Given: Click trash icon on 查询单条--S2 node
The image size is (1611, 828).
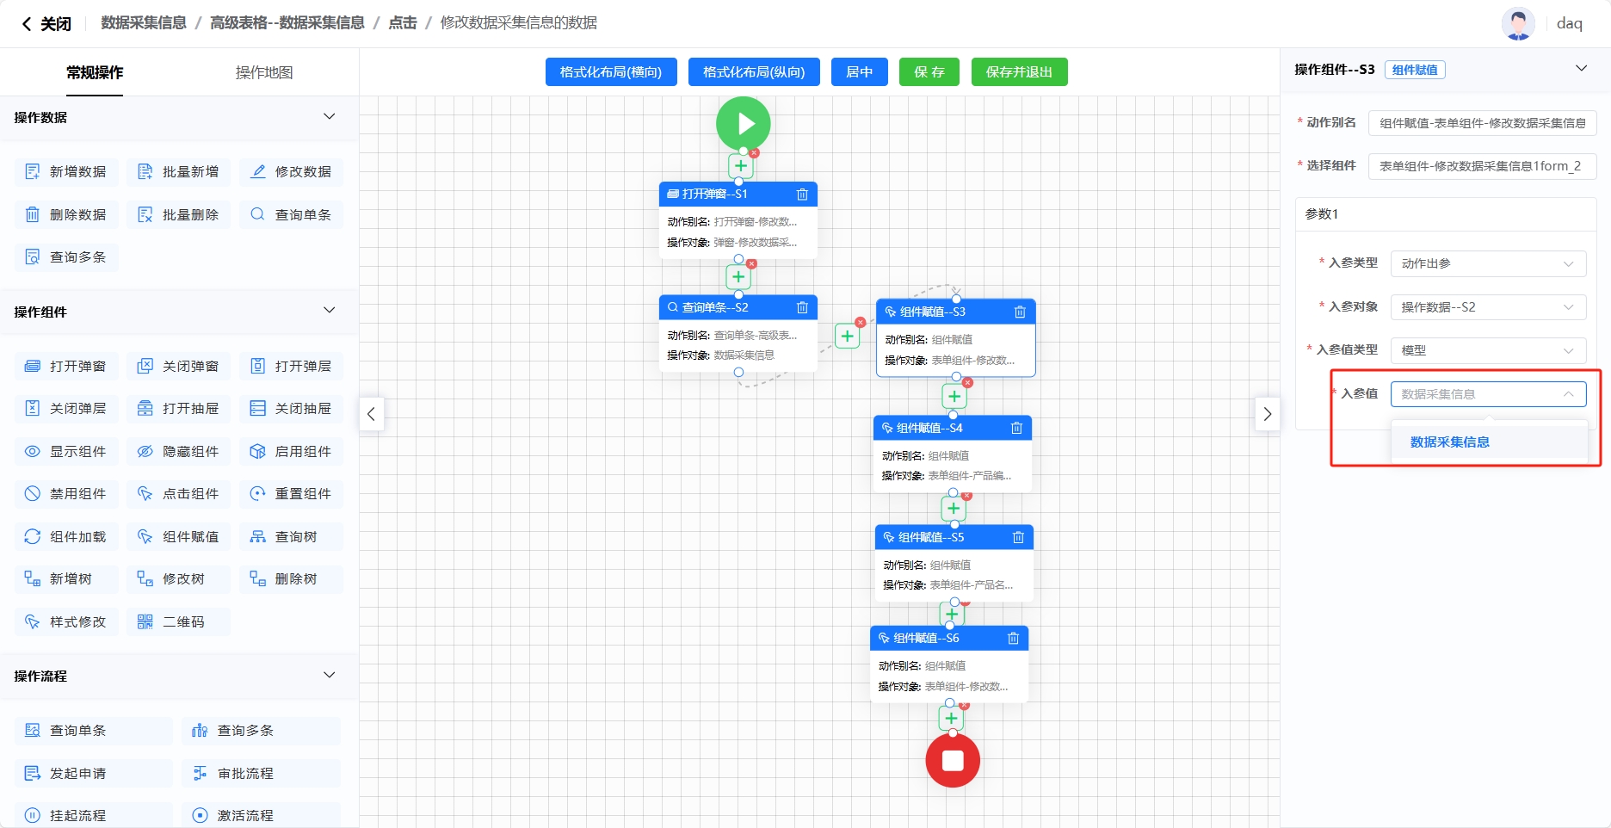Looking at the screenshot, I should coord(802,308).
